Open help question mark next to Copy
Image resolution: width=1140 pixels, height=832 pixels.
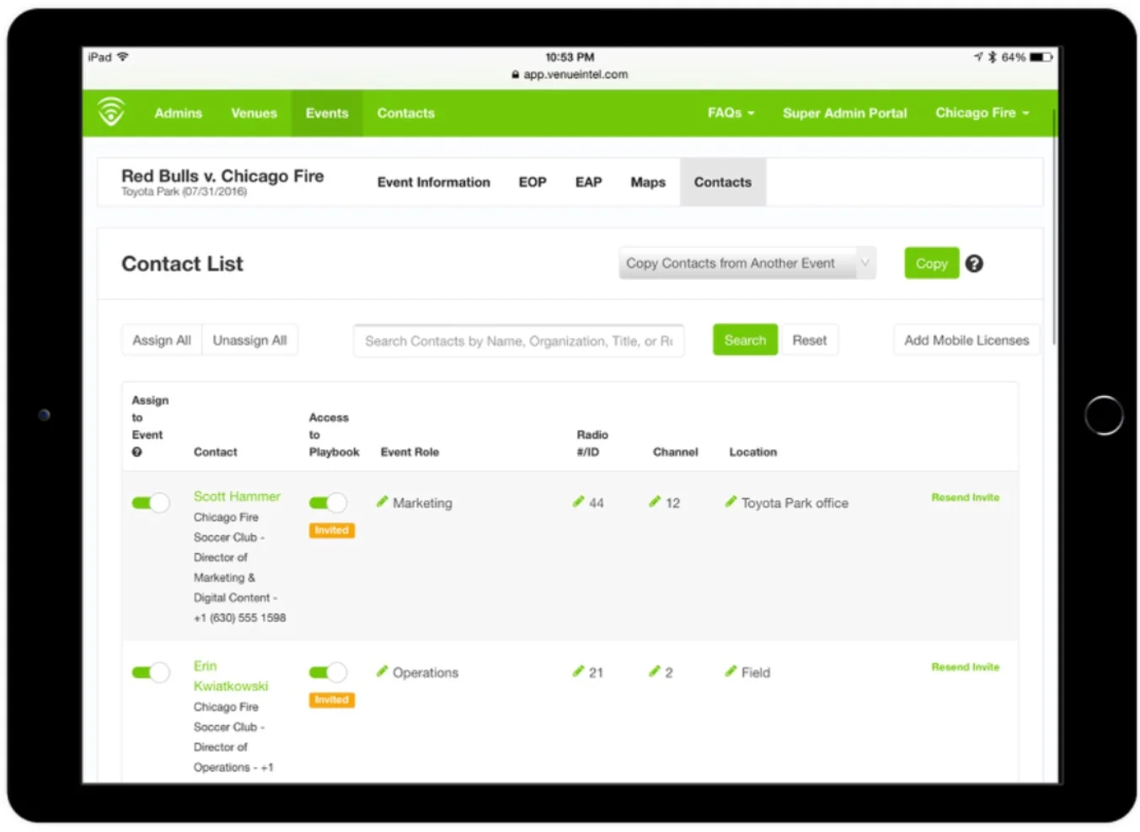pyautogui.click(x=974, y=264)
